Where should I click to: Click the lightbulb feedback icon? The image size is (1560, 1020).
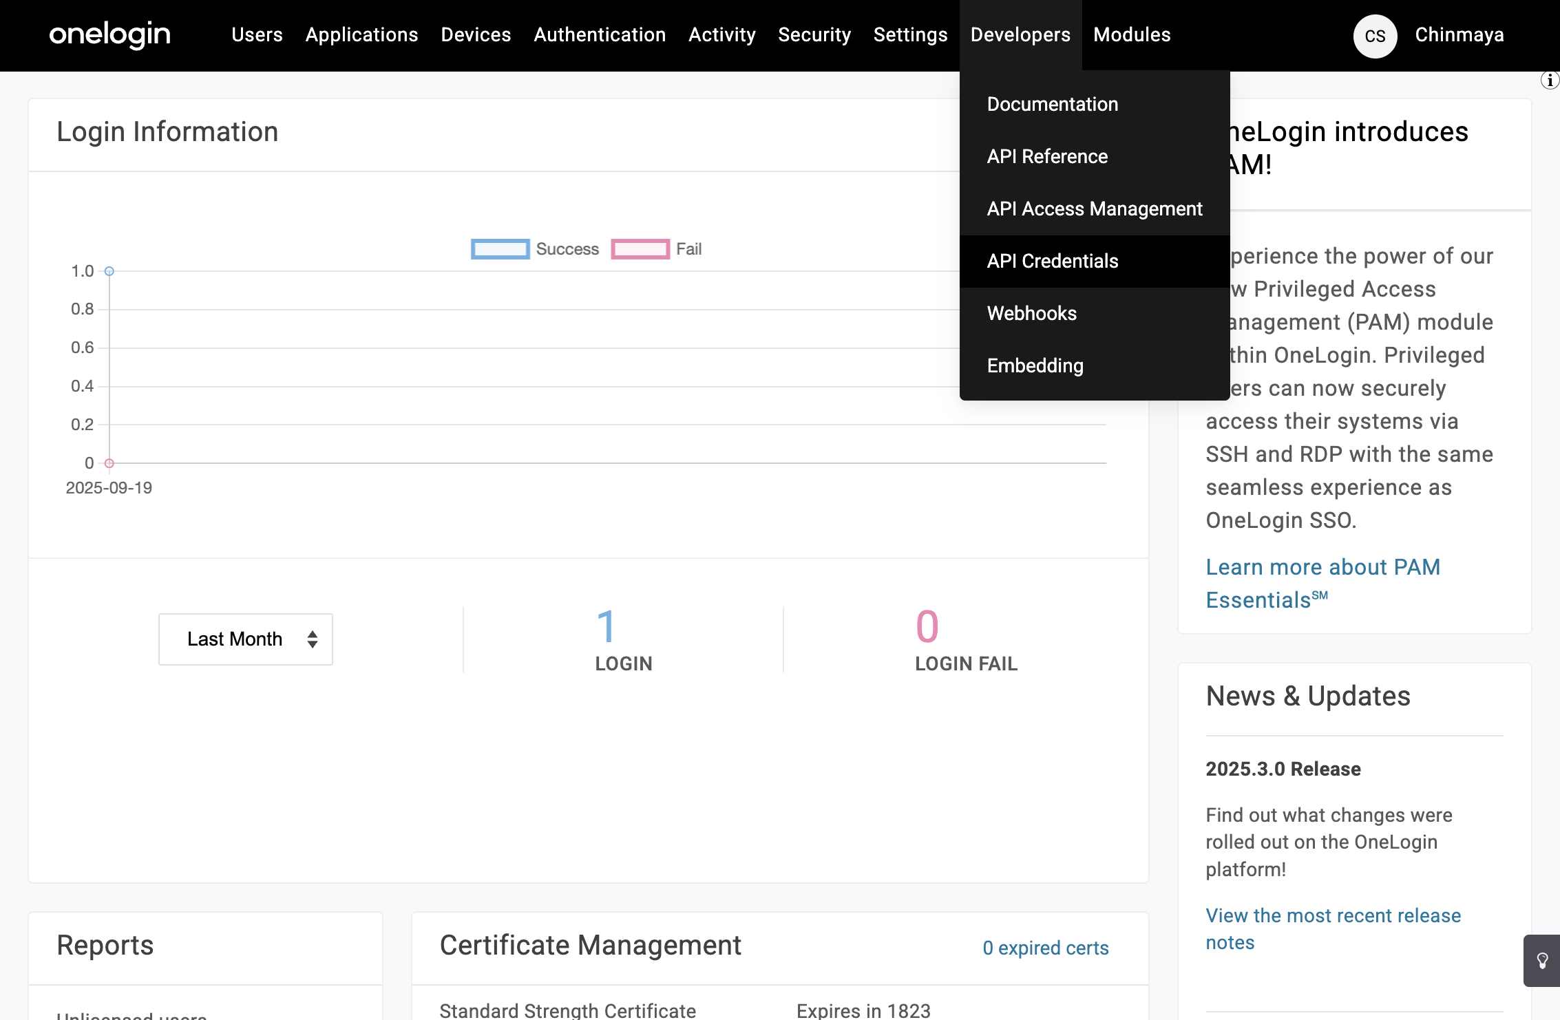[1542, 961]
